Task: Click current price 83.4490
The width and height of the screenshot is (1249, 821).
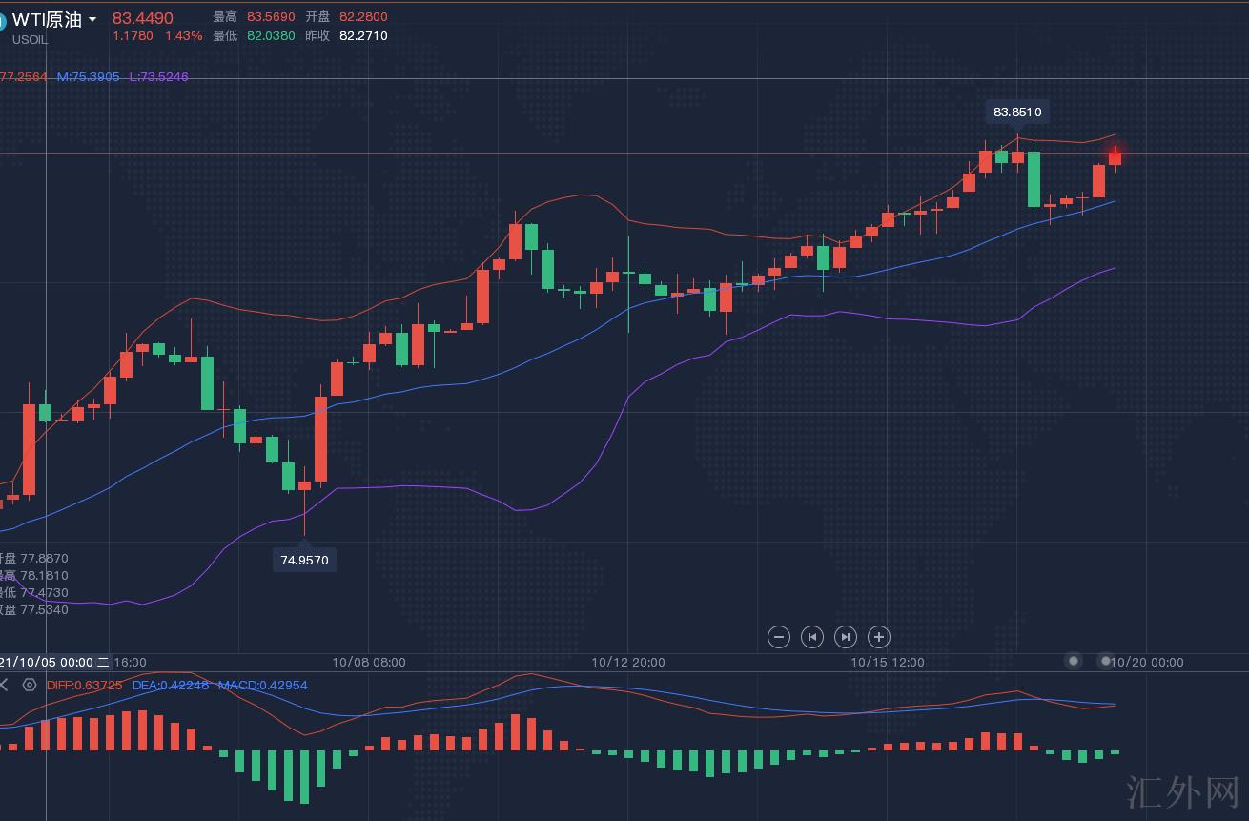Action: coord(143,18)
